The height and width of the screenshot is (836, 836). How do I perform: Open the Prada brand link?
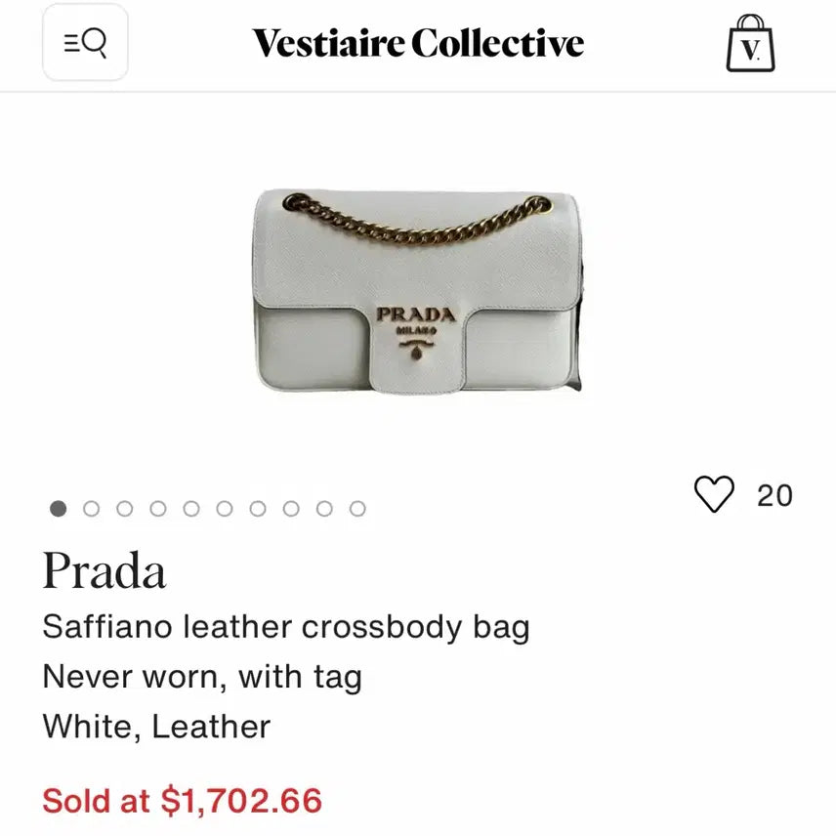tap(104, 571)
